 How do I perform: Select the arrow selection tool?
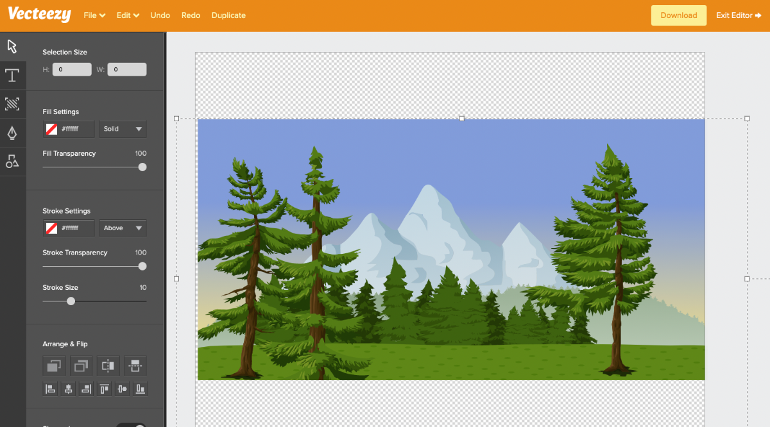[x=12, y=46]
